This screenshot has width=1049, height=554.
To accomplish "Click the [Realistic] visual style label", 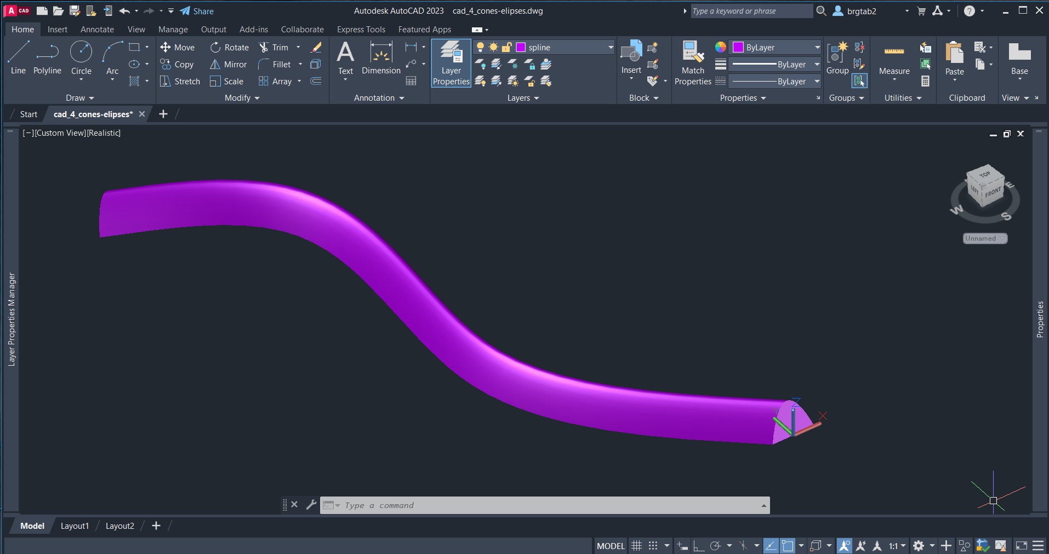I will pos(104,133).
